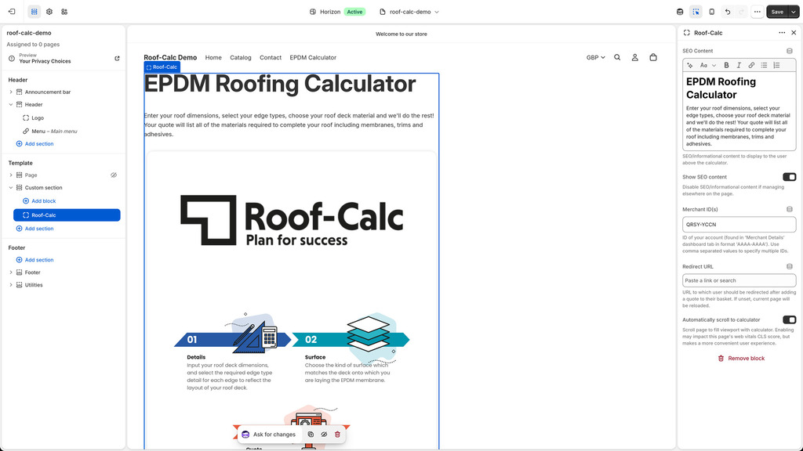Viewport: 803px width, 451px height.
Task: Expand the Page template section
Action: tap(11, 175)
